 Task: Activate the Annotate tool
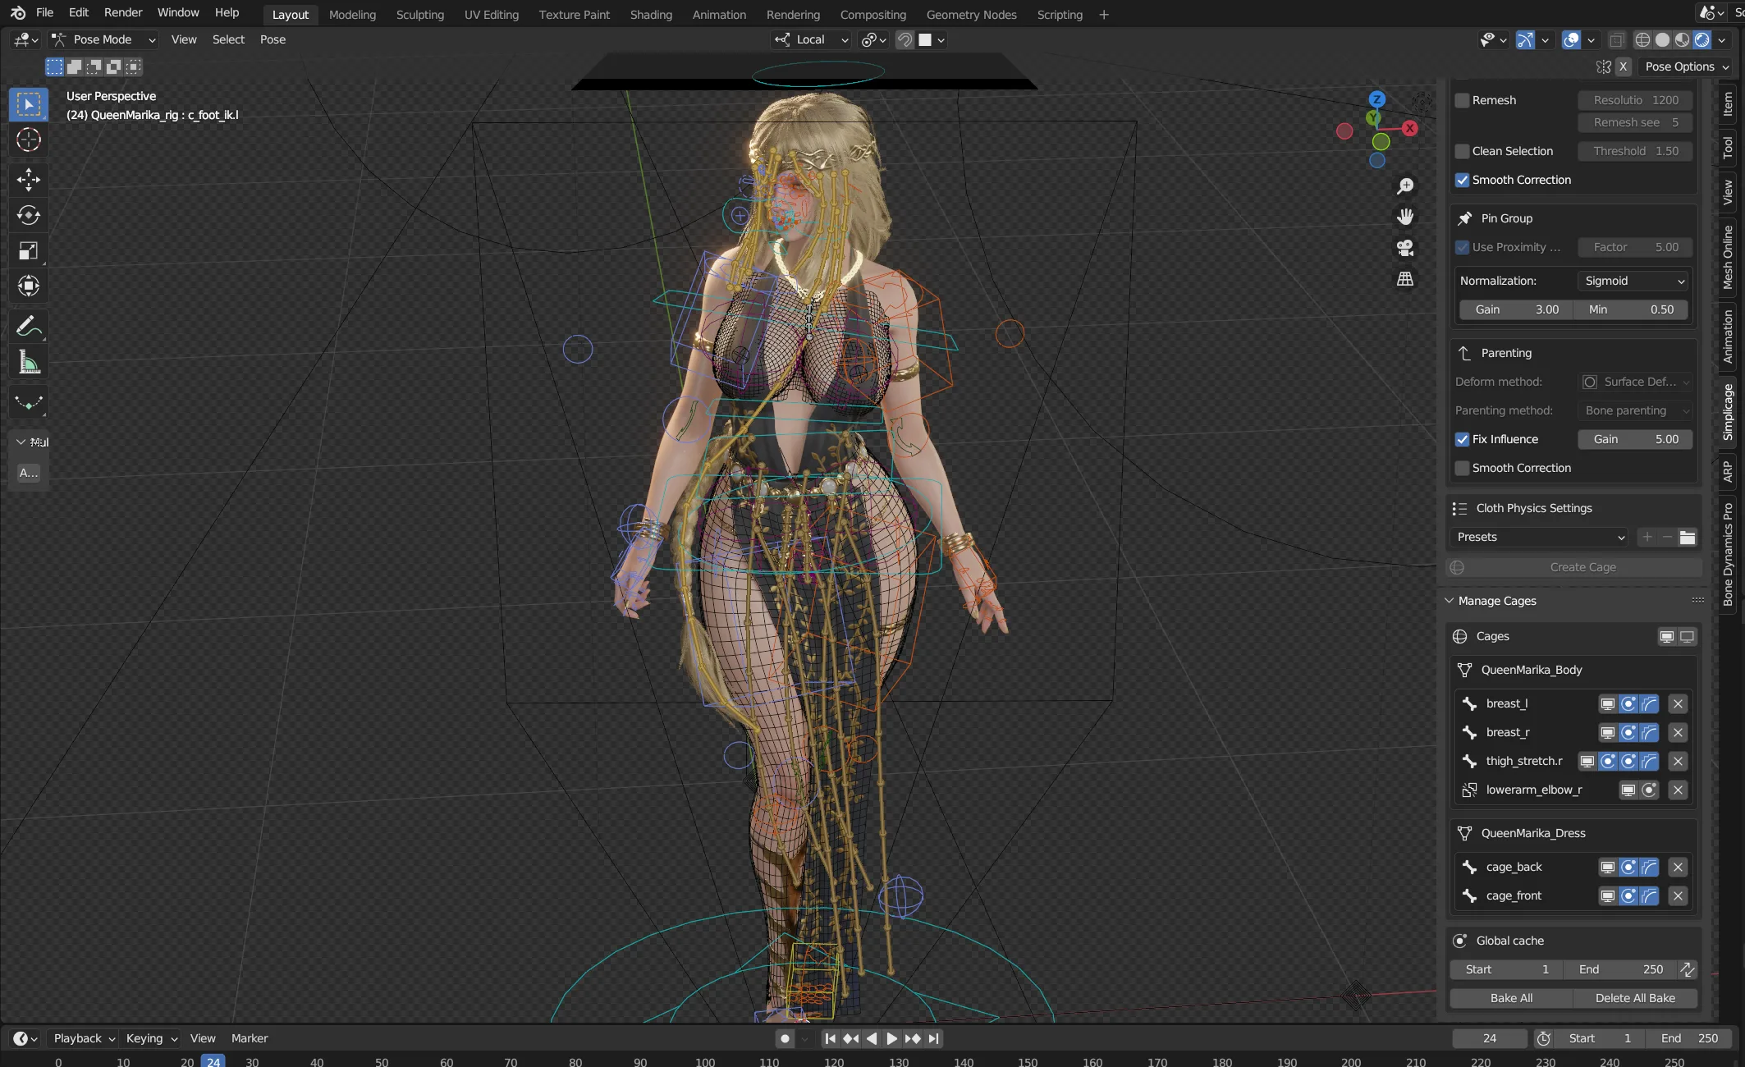tap(29, 327)
